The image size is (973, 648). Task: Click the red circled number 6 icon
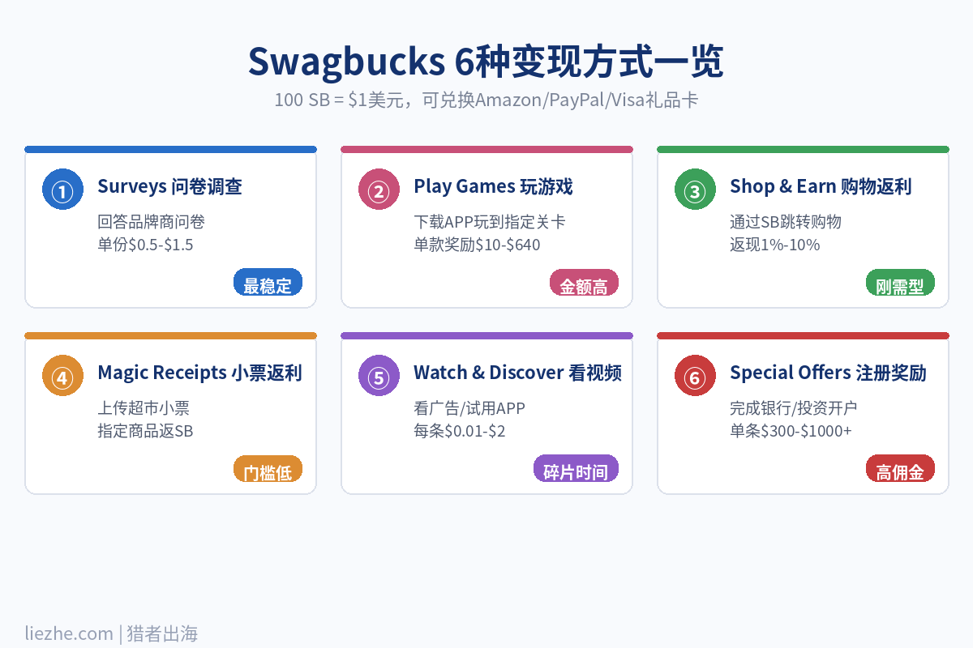695,376
